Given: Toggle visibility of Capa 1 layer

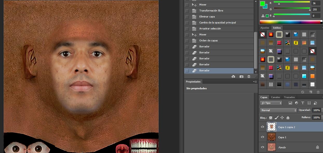Looking at the screenshot, I should pyautogui.click(x=263, y=137).
